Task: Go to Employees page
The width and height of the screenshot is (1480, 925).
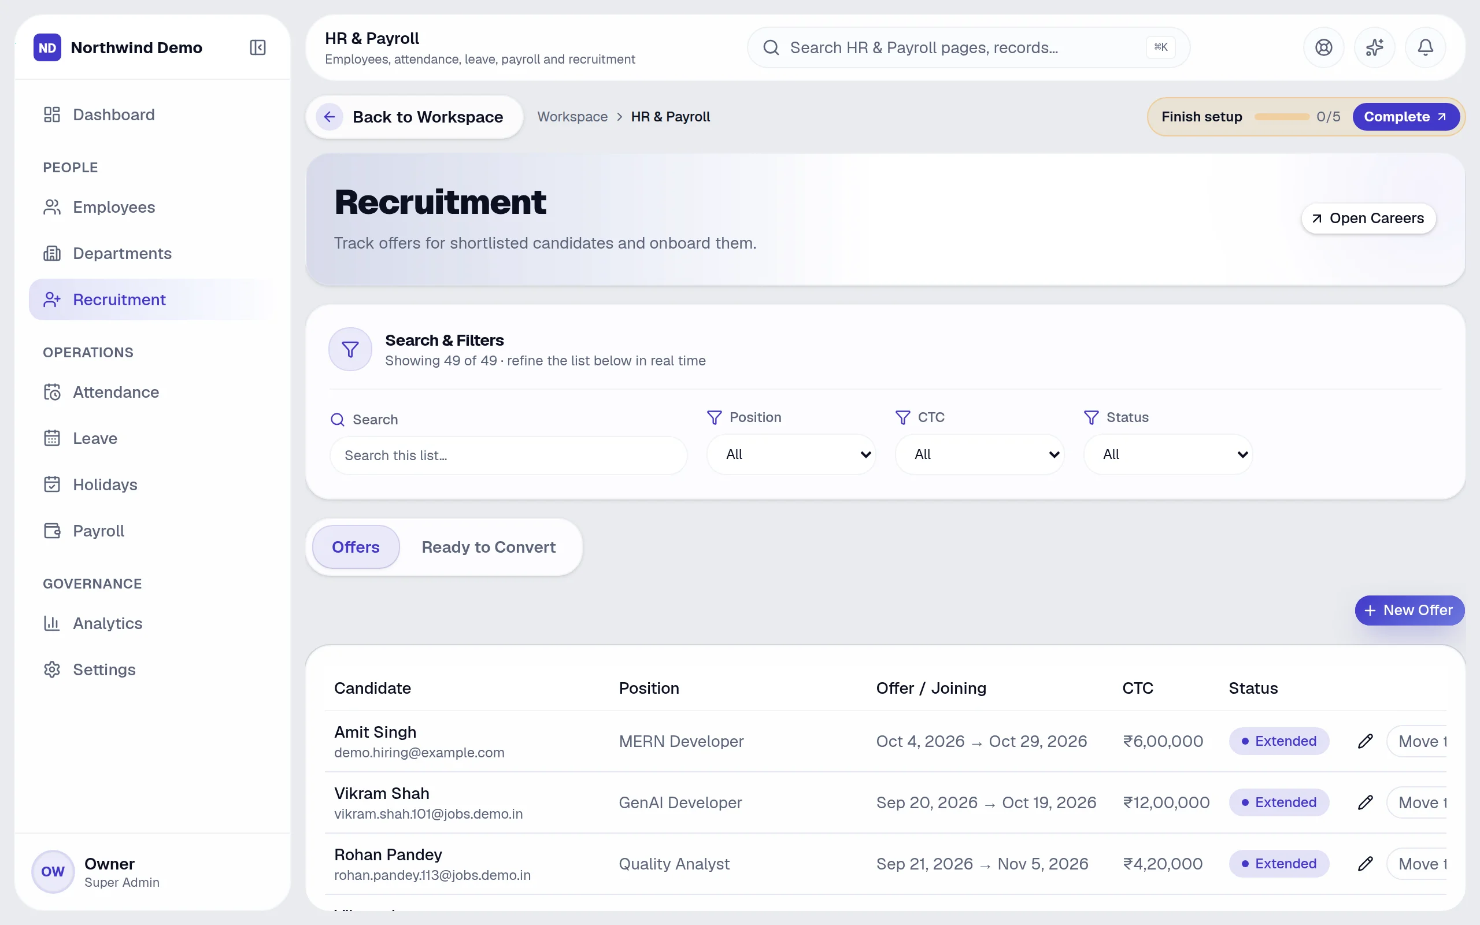Action: [151, 207]
